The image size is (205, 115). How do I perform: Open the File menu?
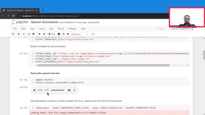[x=15, y=29]
